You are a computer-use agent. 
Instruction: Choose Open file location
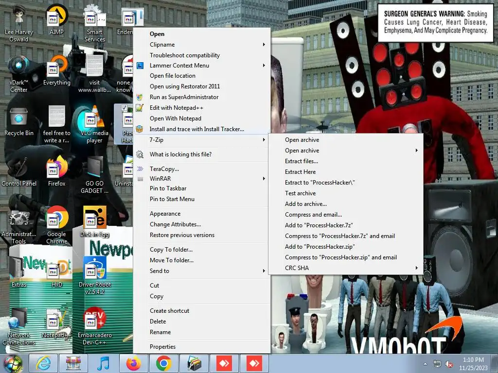[x=202, y=76]
